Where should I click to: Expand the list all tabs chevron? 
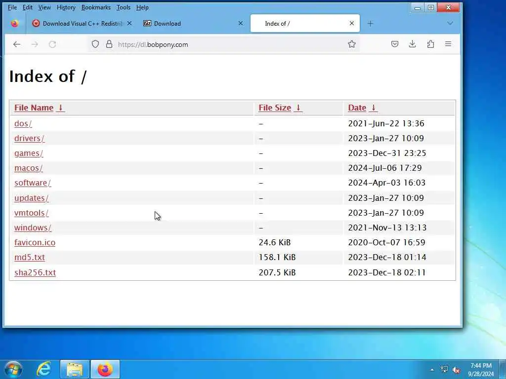click(x=450, y=23)
